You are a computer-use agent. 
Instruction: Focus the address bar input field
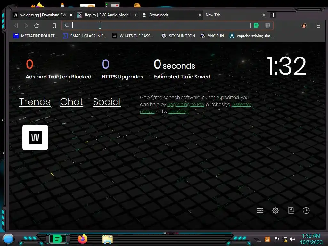point(160,26)
